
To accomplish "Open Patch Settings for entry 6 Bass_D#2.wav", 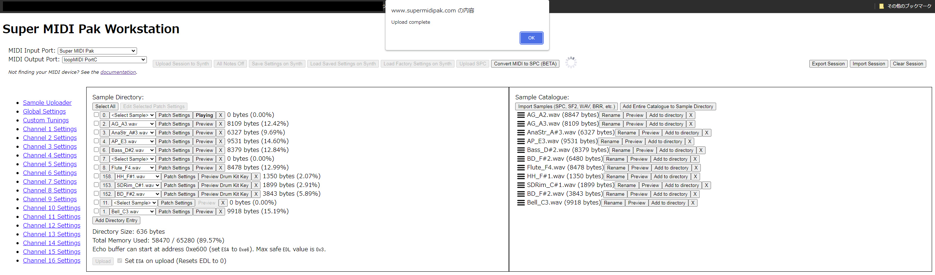I will click(174, 150).
